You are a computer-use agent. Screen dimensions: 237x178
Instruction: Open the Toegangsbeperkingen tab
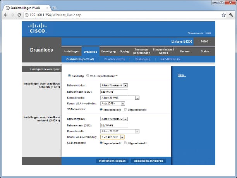(142, 51)
